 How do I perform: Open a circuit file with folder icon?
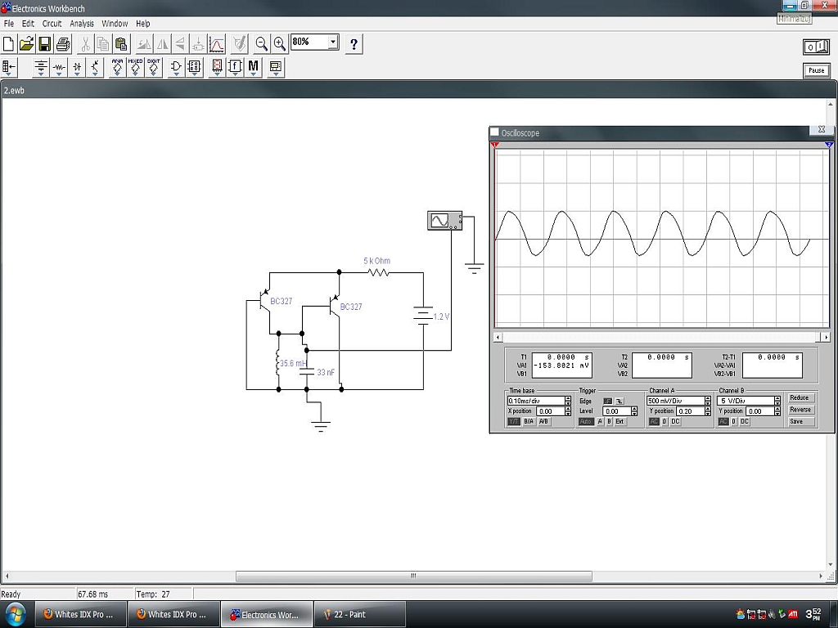pyautogui.click(x=27, y=44)
